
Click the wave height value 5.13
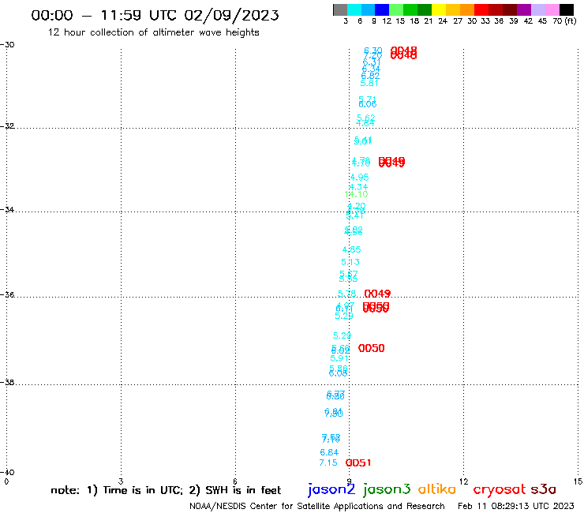click(350, 262)
